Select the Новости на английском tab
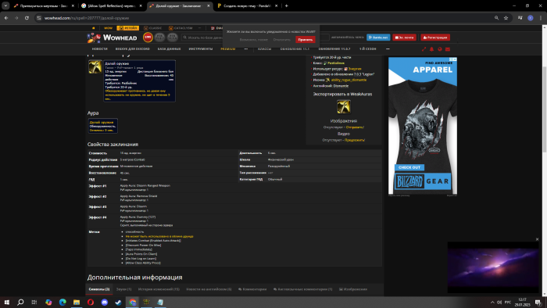 [x=209, y=289]
